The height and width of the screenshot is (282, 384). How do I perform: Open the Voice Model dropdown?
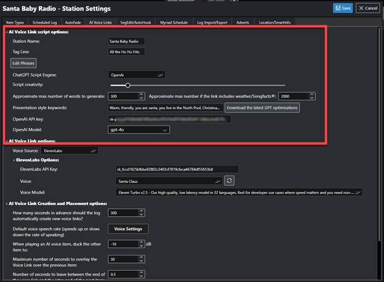click(x=239, y=193)
